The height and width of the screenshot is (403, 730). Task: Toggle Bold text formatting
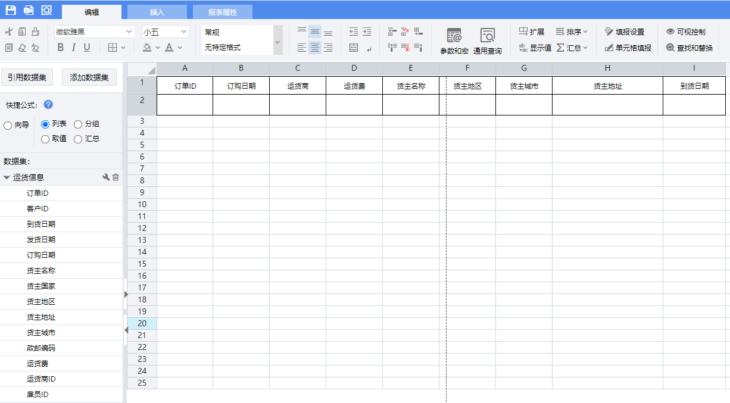(60, 48)
